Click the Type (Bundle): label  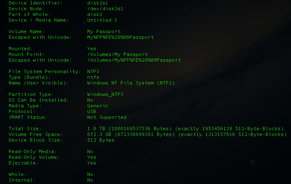pos(30,77)
